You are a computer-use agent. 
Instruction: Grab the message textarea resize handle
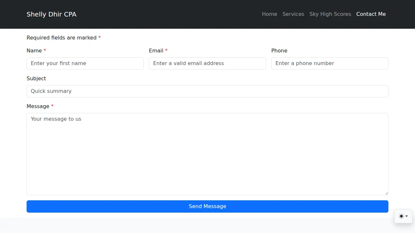click(386, 193)
